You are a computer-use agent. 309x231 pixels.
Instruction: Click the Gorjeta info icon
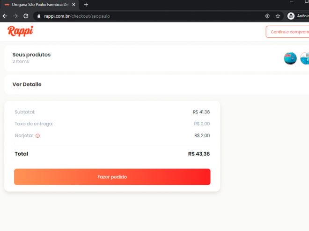(x=37, y=136)
